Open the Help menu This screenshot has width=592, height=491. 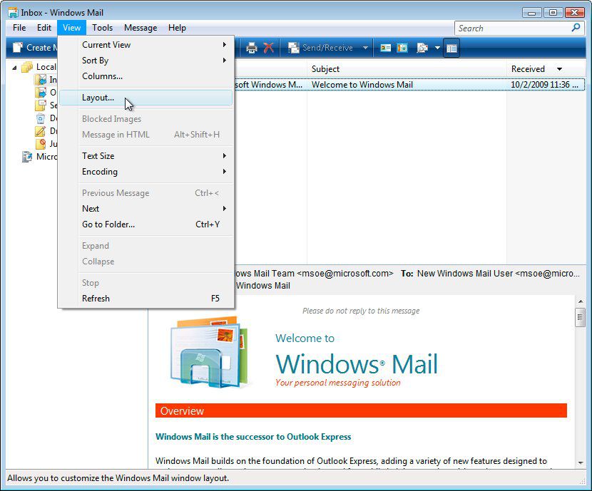click(177, 28)
